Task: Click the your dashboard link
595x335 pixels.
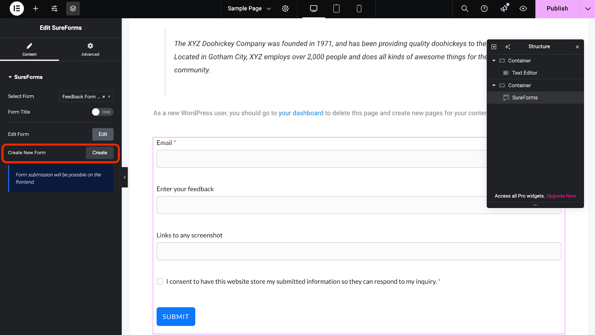Action: point(301,113)
